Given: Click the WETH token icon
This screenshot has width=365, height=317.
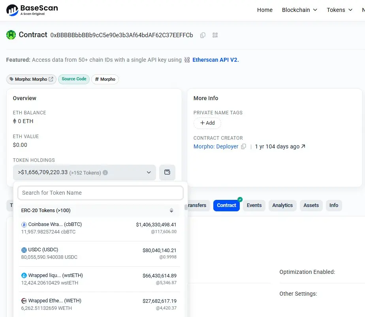Looking at the screenshot, I should (x=24, y=301).
